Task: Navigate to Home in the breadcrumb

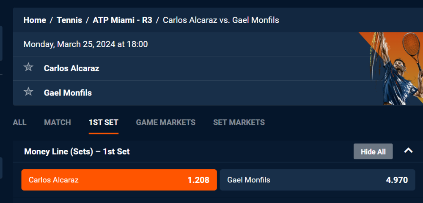Action: click(35, 20)
